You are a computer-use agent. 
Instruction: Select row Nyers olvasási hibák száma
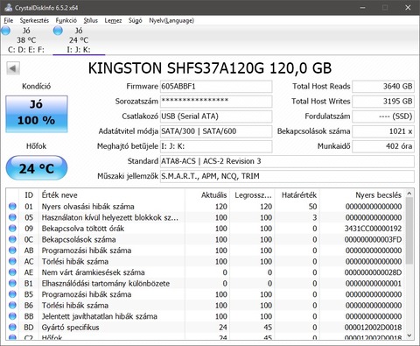(x=206, y=207)
